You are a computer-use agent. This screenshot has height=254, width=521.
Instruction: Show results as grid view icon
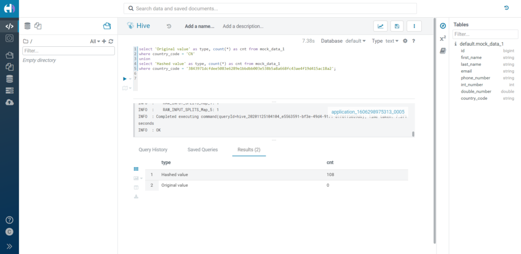[x=136, y=169]
